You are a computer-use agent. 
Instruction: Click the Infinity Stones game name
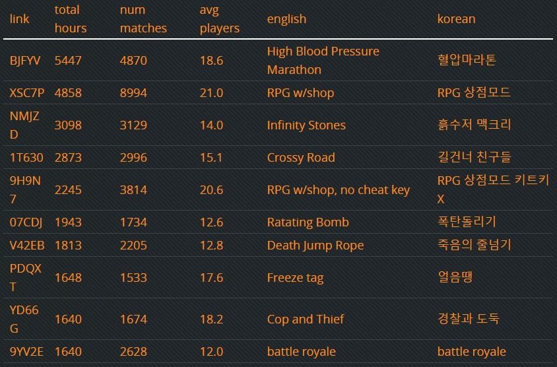(x=306, y=125)
